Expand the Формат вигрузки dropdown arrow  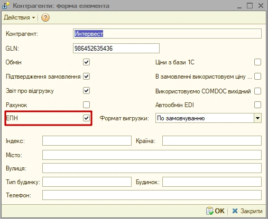click(x=257, y=118)
